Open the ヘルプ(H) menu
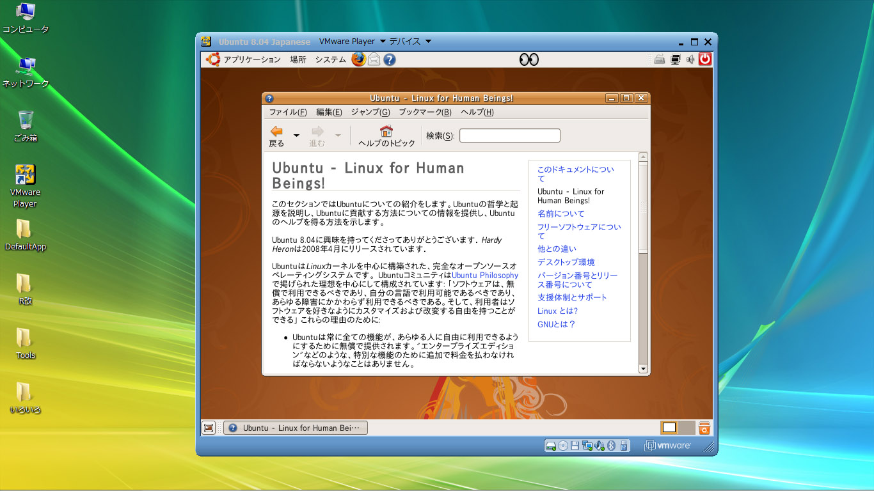This screenshot has height=491, width=874. pyautogui.click(x=477, y=113)
